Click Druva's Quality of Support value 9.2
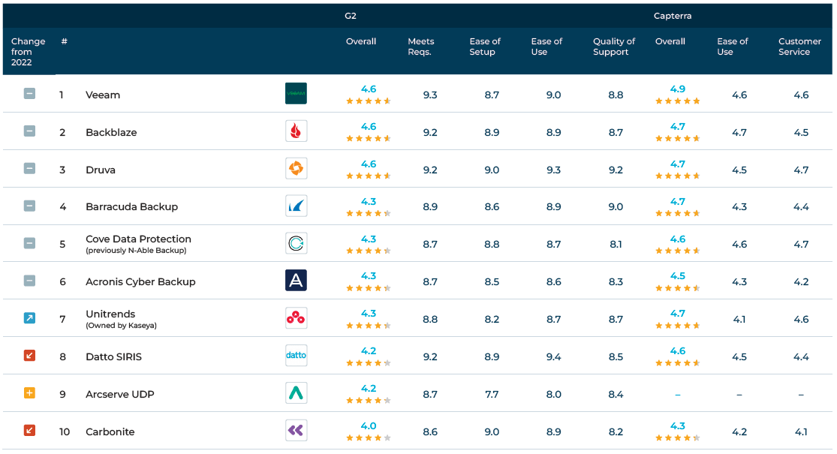Image resolution: width=837 pixels, height=454 pixels. (x=616, y=170)
